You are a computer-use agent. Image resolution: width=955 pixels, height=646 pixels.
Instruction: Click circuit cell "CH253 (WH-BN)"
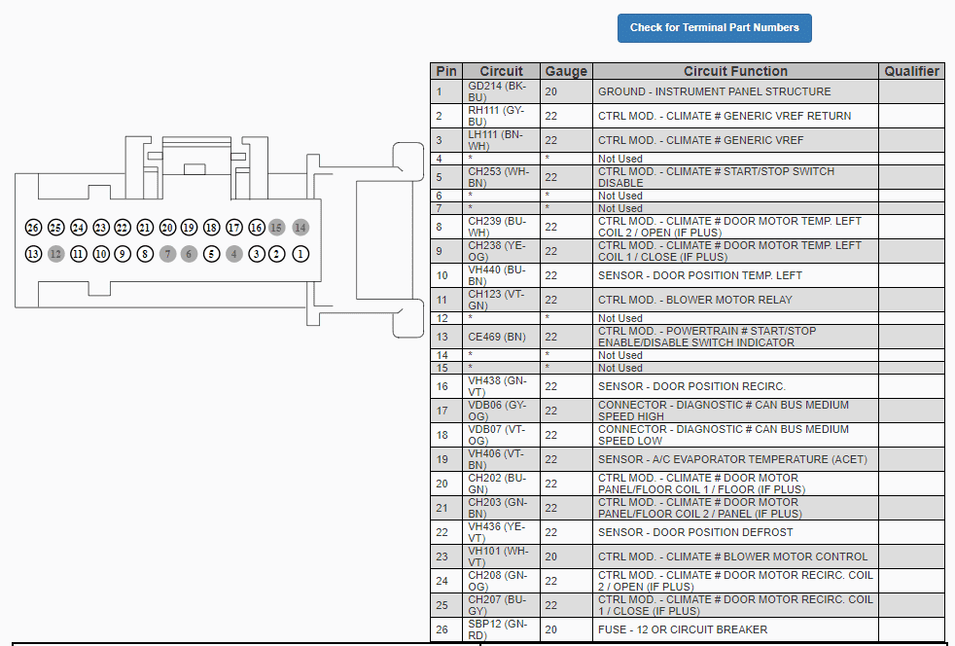tap(499, 177)
